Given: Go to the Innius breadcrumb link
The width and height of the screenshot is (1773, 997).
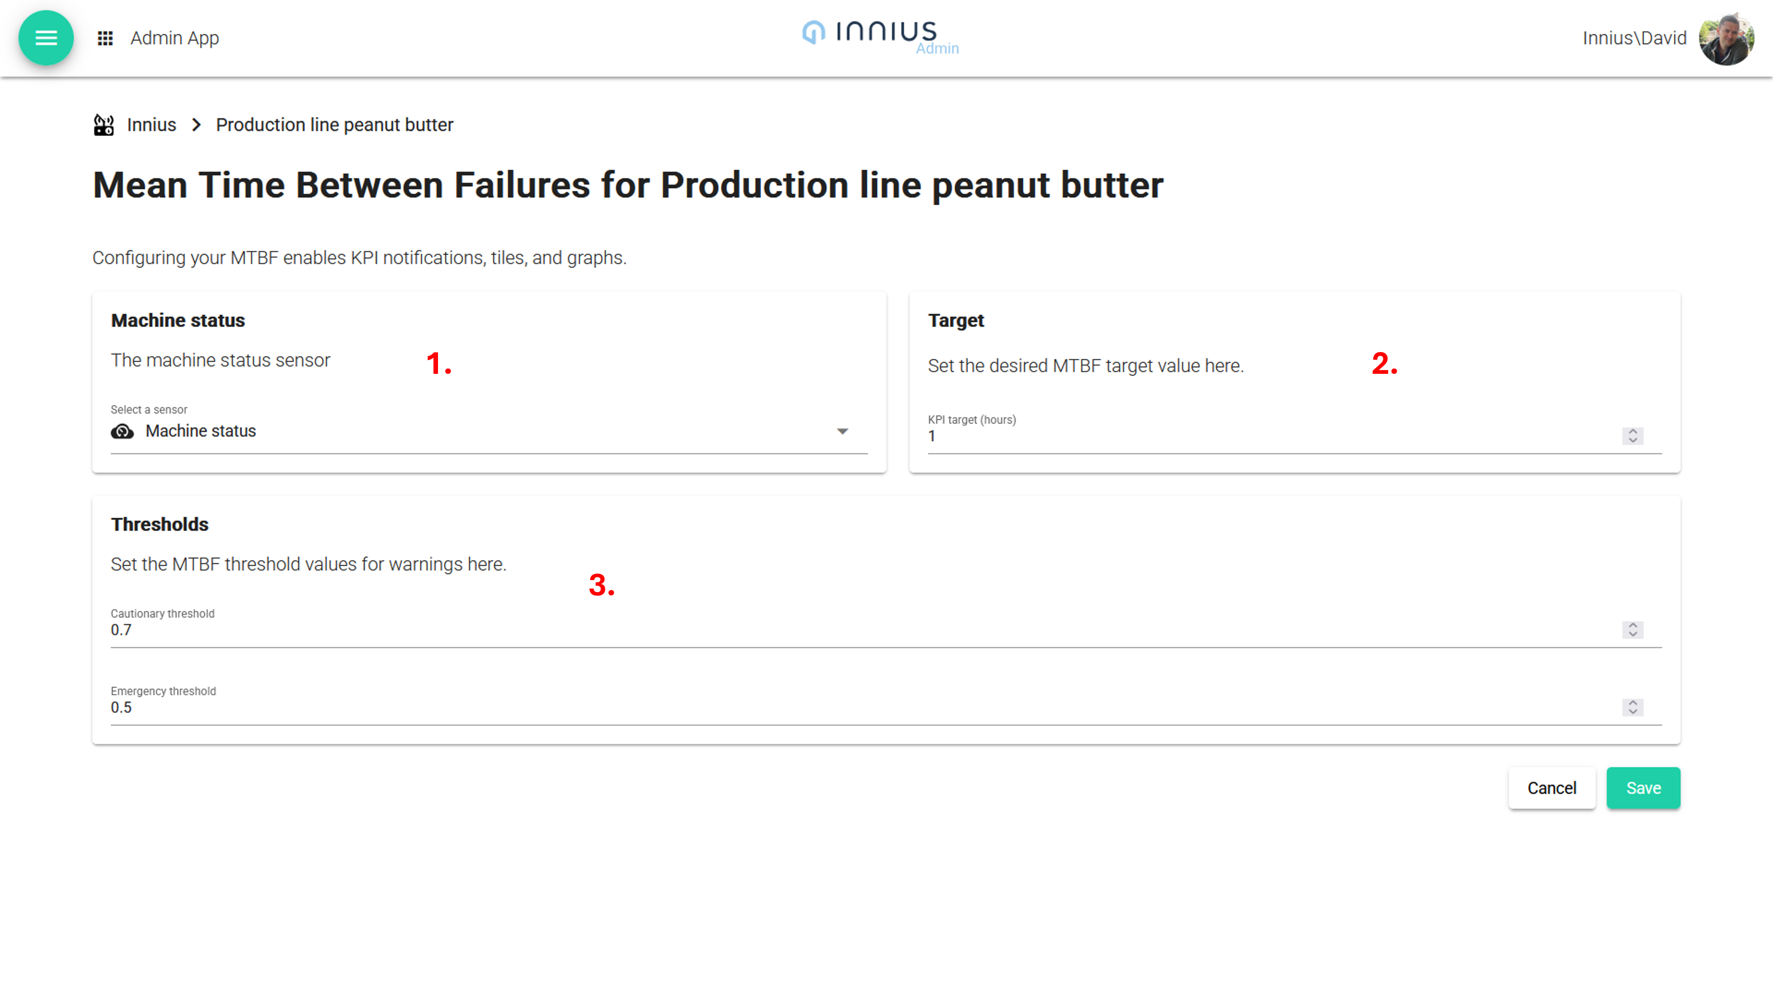Looking at the screenshot, I should [x=152, y=124].
